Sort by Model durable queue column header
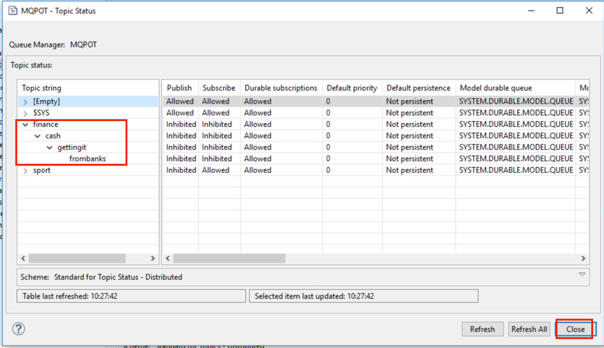The height and width of the screenshot is (348, 604). click(x=515, y=88)
